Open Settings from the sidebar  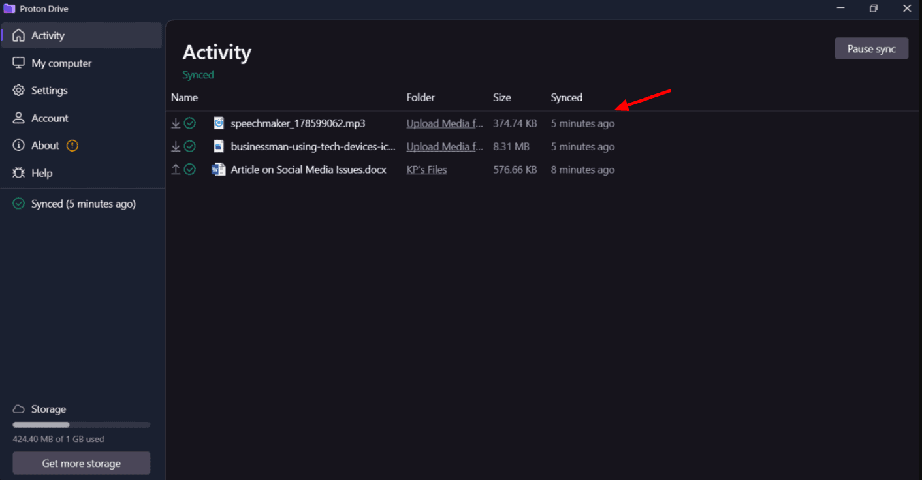pos(49,91)
